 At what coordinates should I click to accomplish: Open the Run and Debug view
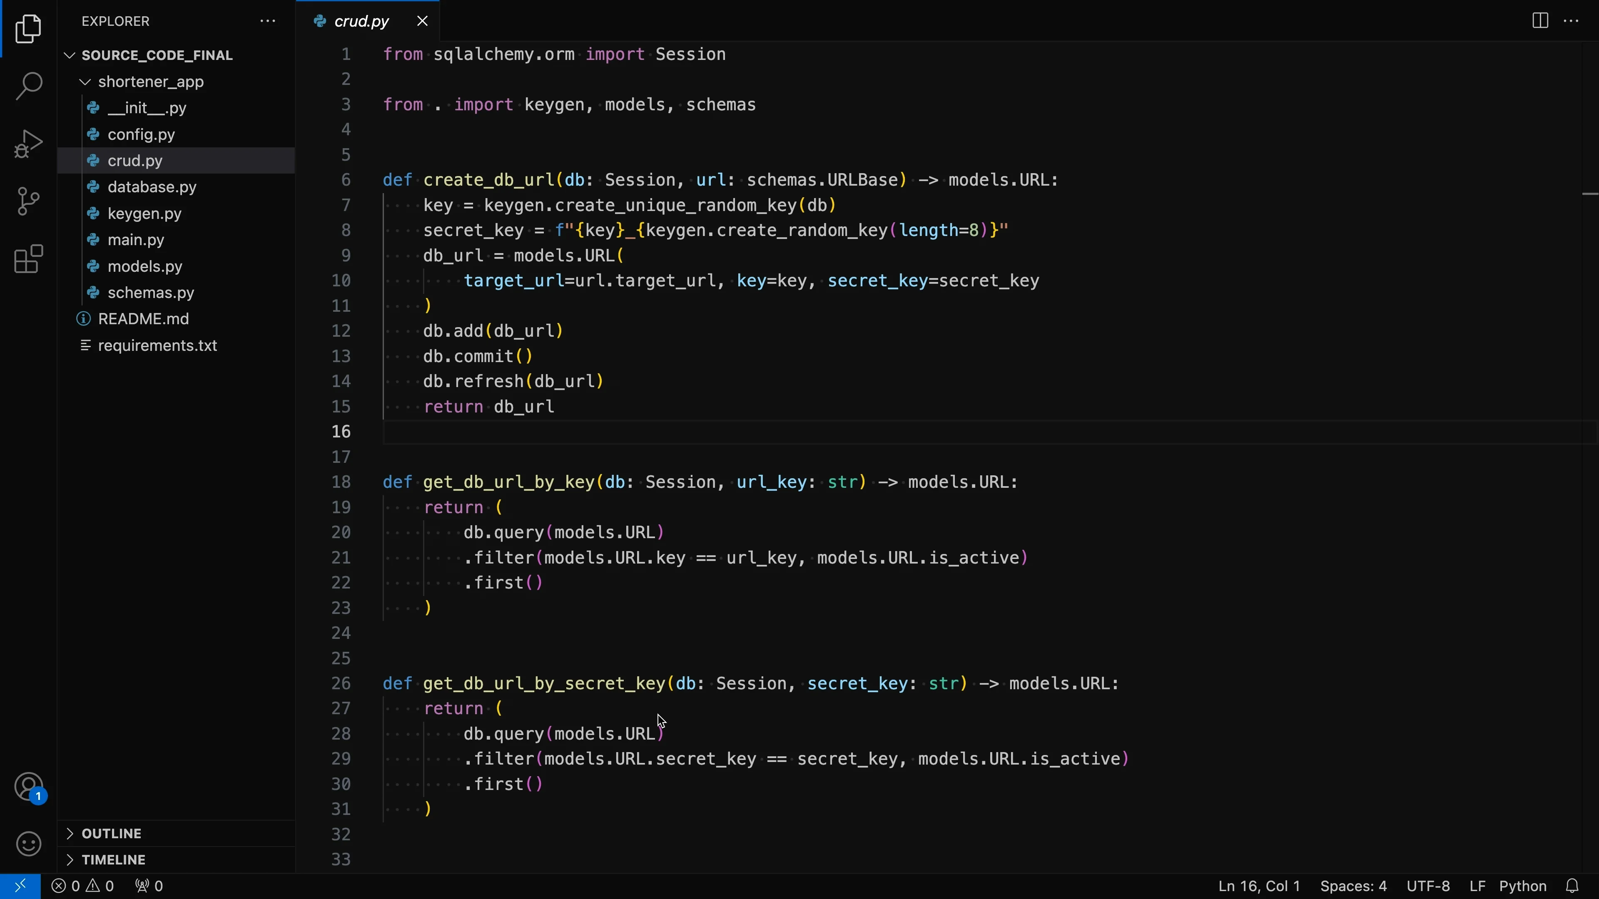click(x=29, y=143)
